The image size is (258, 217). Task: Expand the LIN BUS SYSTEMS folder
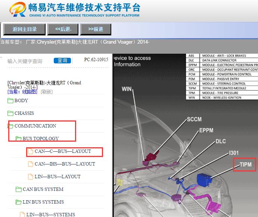43,202
